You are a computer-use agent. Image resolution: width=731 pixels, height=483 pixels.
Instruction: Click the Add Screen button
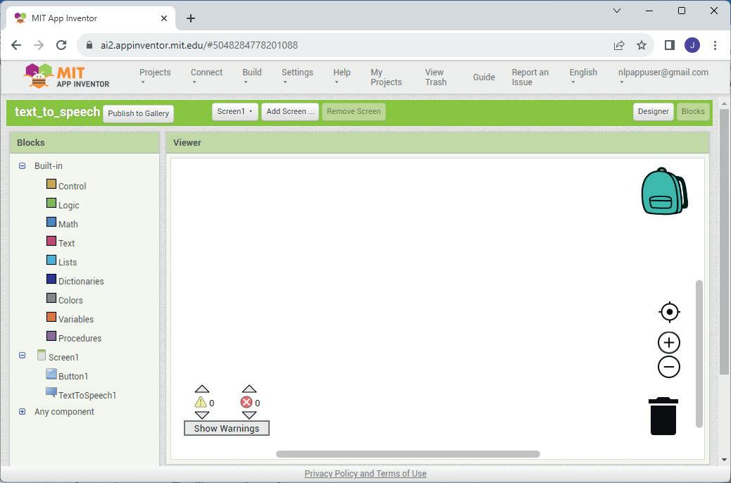290,111
